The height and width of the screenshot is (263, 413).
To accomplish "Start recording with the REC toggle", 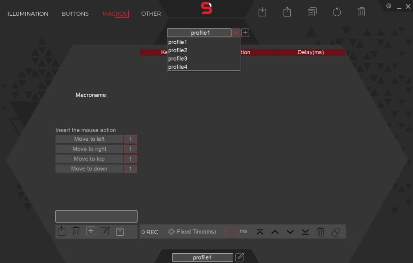I will pyautogui.click(x=150, y=232).
